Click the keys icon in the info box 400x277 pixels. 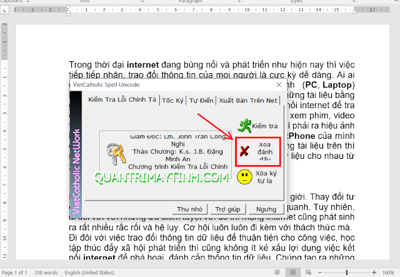[116, 154]
